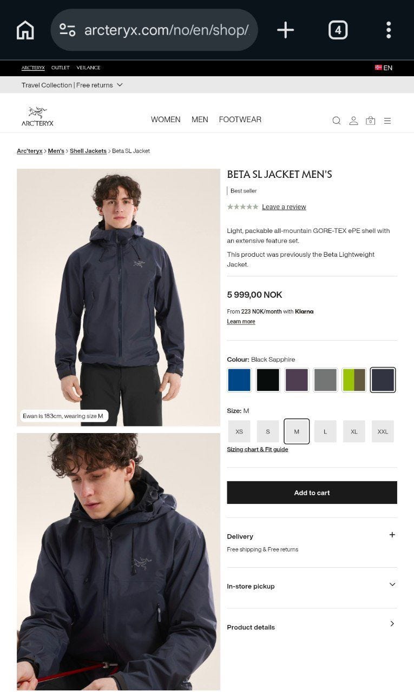Click the search magnifier icon

pos(337,121)
